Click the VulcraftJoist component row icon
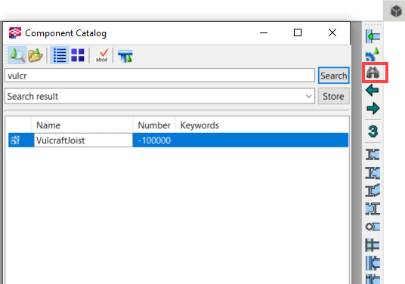405x284 pixels. point(15,140)
